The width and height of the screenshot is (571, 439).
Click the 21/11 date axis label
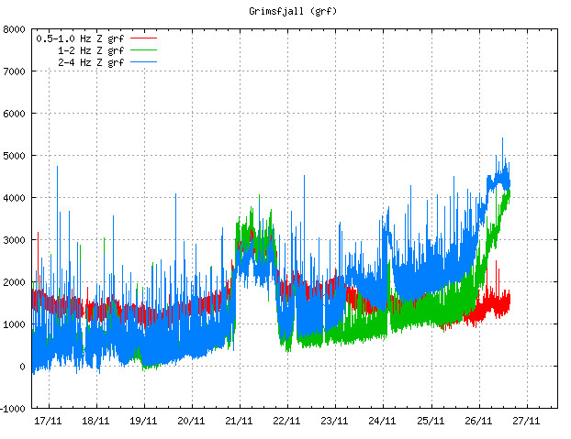(x=239, y=421)
